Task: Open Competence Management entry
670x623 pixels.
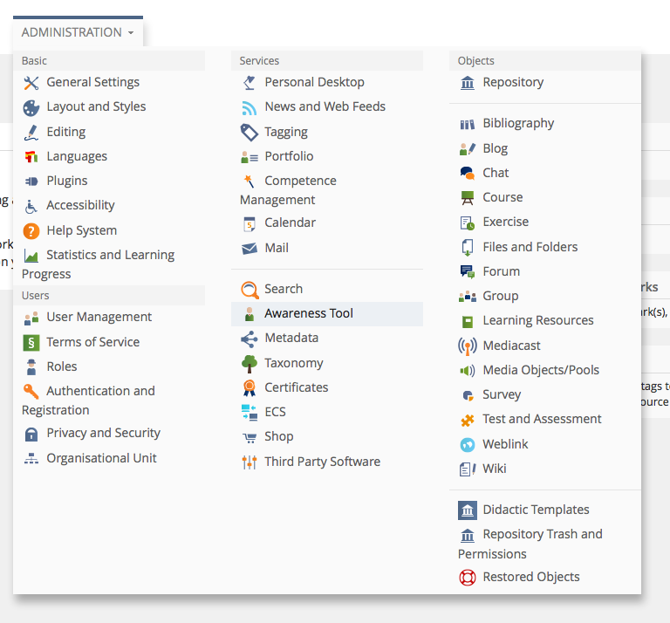Action: [300, 181]
